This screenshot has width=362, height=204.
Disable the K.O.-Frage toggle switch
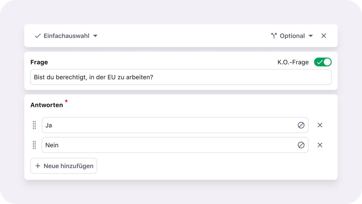(322, 62)
